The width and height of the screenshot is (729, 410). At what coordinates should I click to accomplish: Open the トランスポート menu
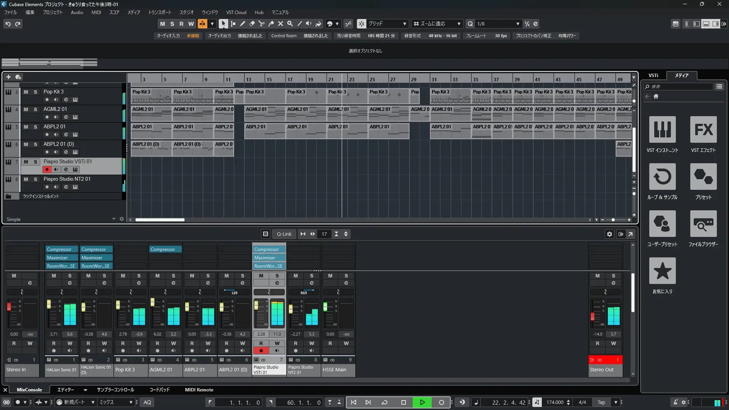point(159,13)
